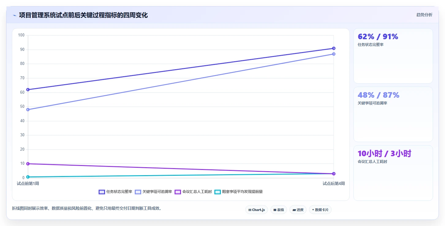Click the 关键事项可追溯率 data point at 48
Image resolution: width=445 pixels, height=226 pixels.
[x=28, y=110]
